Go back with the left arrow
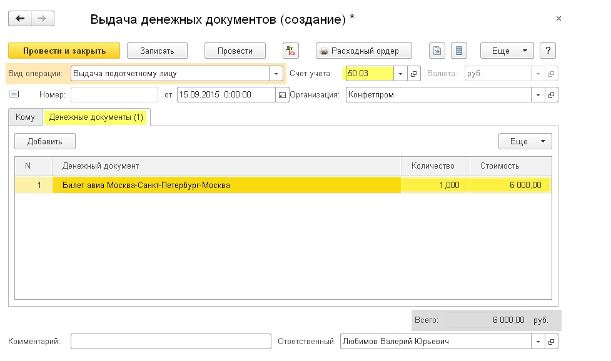Image resolution: width=611 pixels, height=361 pixels. click(20, 18)
